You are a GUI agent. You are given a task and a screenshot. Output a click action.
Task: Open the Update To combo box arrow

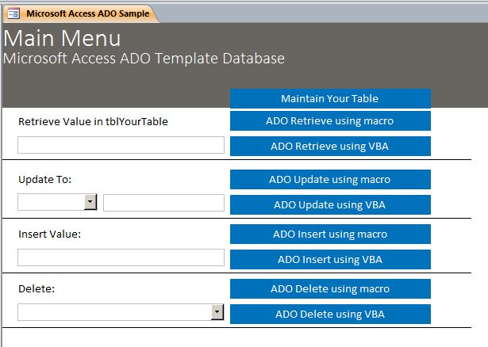point(90,202)
